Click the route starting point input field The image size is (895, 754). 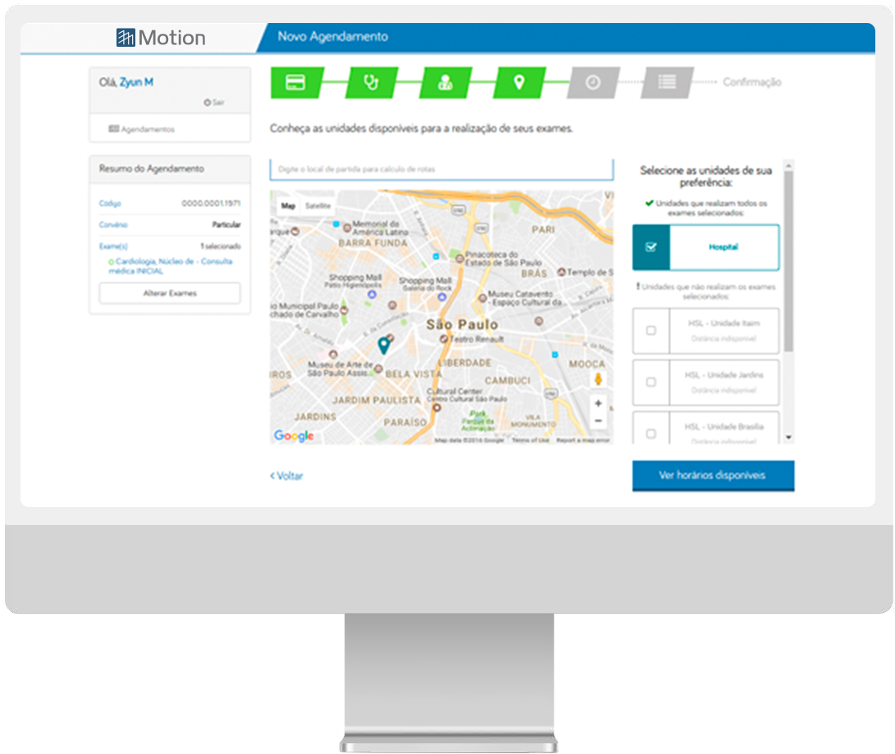(441, 169)
